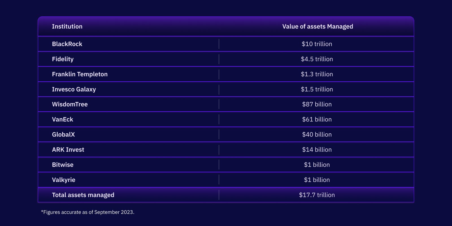Click the $1.3 trillion value
Image resolution: width=452 pixels, height=226 pixels.
pyautogui.click(x=317, y=74)
